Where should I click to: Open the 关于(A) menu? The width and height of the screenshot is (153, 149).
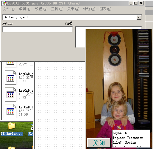(73, 9)
